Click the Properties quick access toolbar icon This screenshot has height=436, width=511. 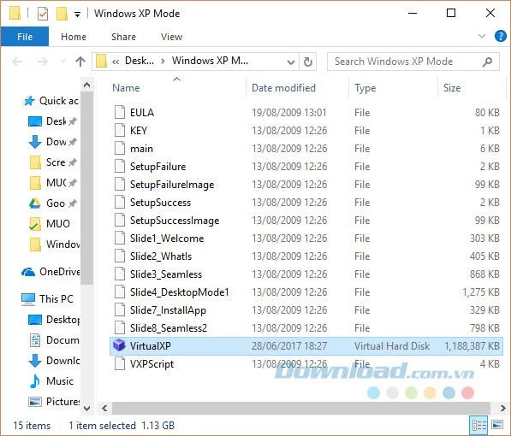pyautogui.click(x=43, y=14)
